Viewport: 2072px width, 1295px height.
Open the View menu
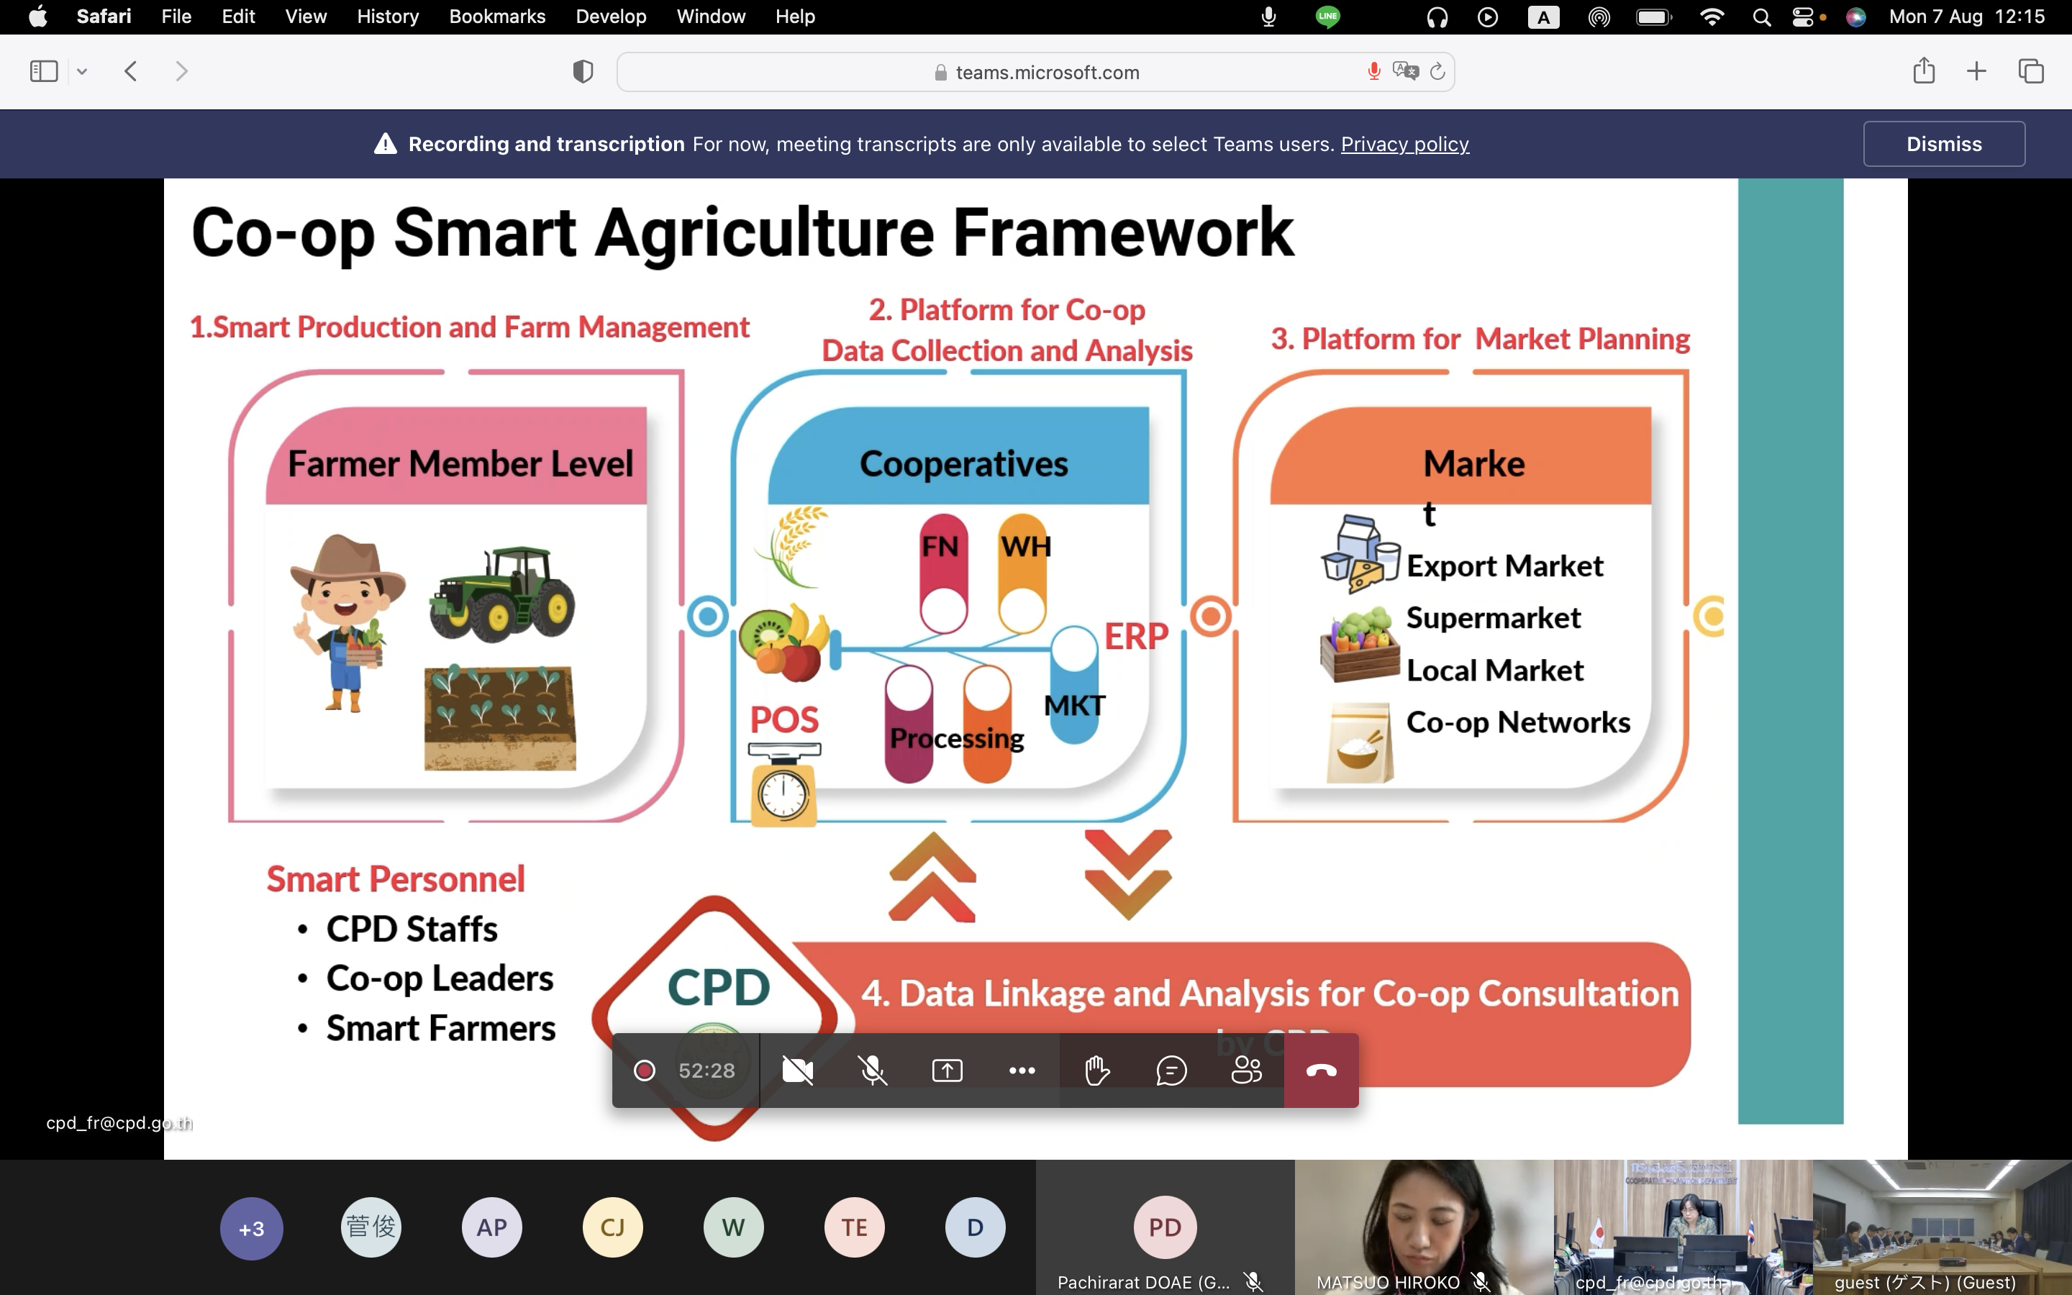coord(306,17)
